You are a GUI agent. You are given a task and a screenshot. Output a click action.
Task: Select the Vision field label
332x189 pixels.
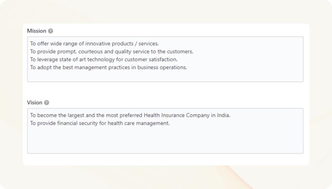[x=35, y=103]
